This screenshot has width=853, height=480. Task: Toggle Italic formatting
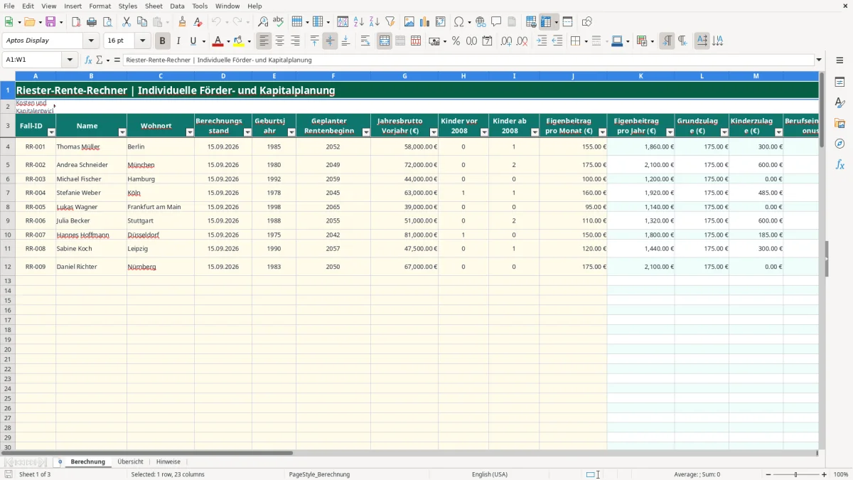point(178,41)
